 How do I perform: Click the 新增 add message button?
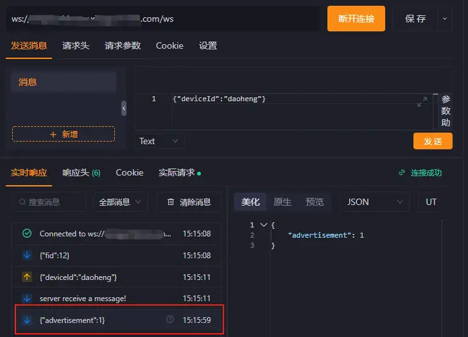click(x=64, y=134)
